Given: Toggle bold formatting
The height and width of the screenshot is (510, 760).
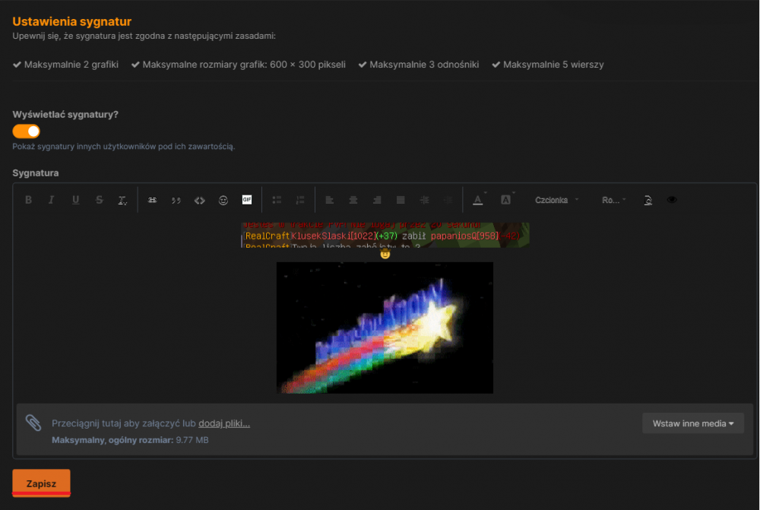Looking at the screenshot, I should click(28, 199).
